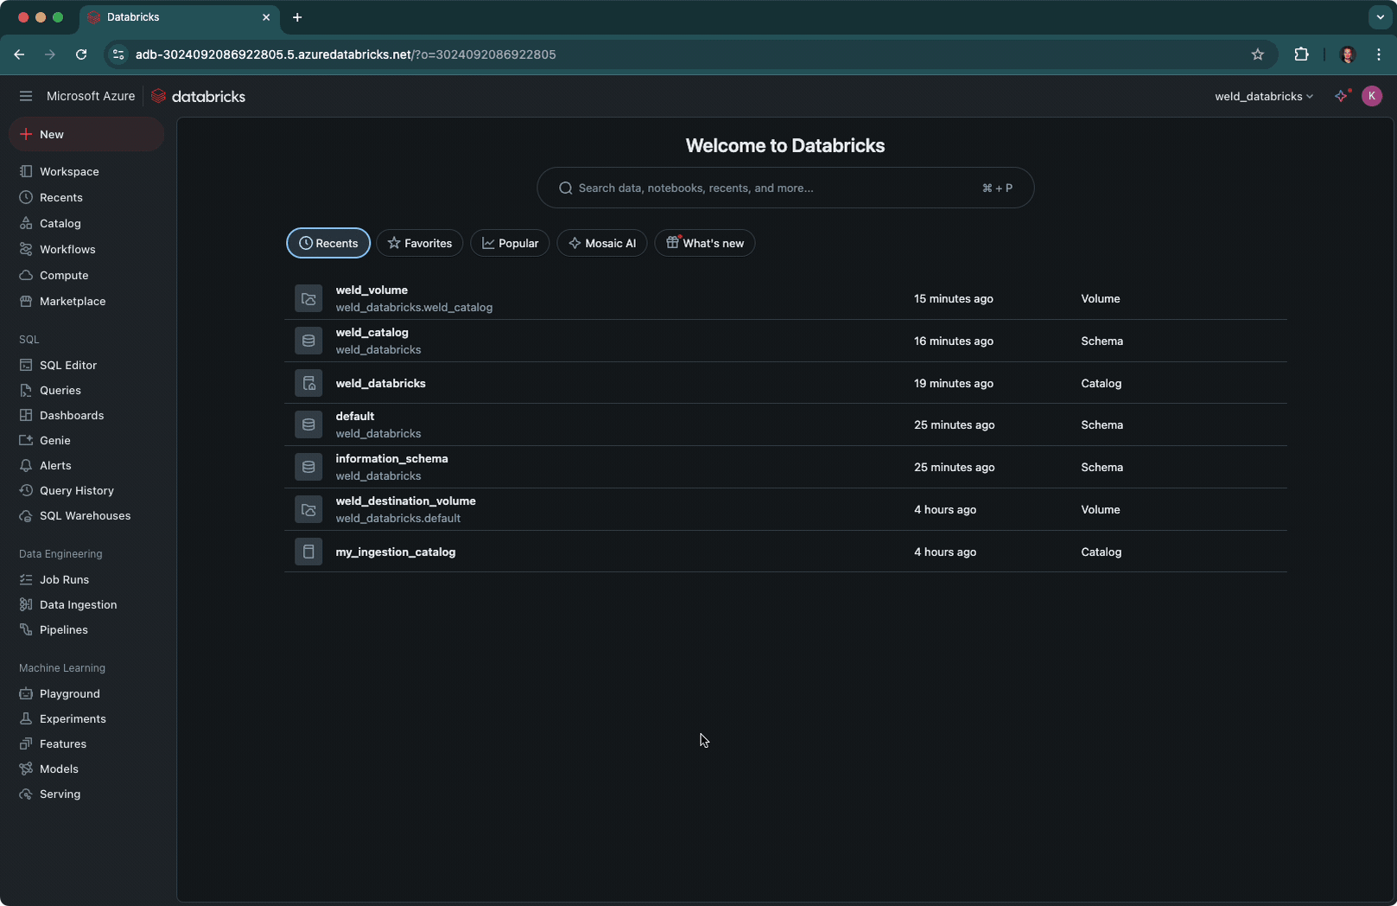1397x906 pixels.
Task: Open the Genie feature
Action: (55, 440)
